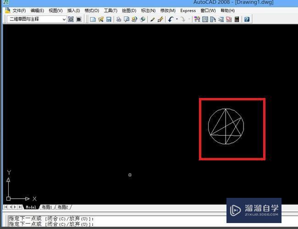Image resolution: width=298 pixels, height=229 pixels.
Task: Open the 标注(N) menu
Action: [148, 11]
